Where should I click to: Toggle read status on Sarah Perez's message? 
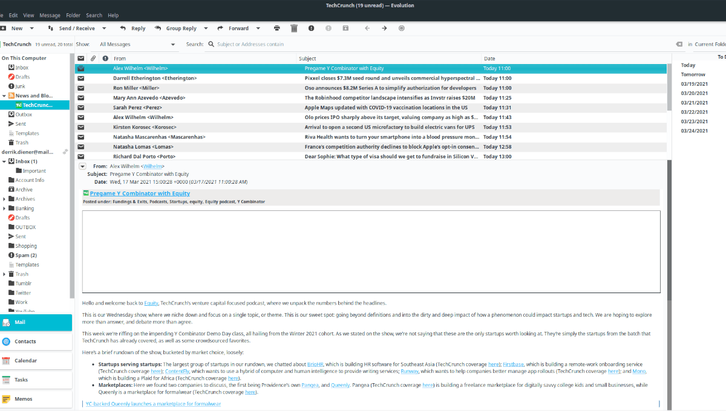[x=81, y=108]
